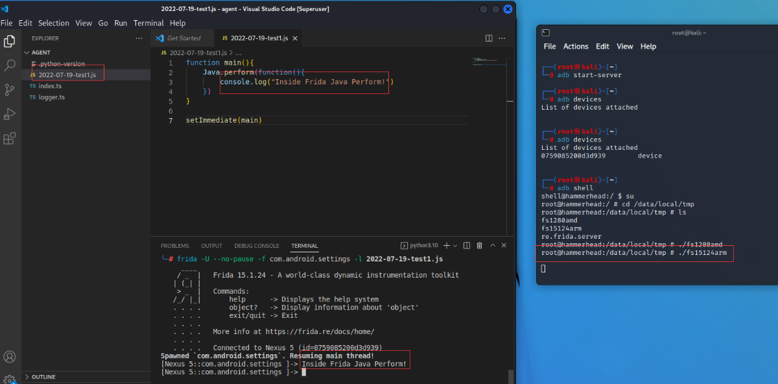Screen dimensions: 778x384
Task: Open File menu in Kali terminal window
Action: (550, 47)
